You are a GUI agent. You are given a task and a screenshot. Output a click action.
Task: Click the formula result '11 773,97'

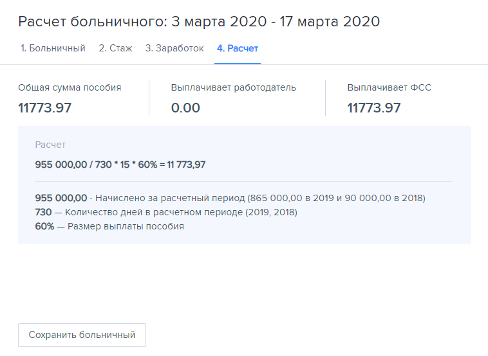pos(187,165)
